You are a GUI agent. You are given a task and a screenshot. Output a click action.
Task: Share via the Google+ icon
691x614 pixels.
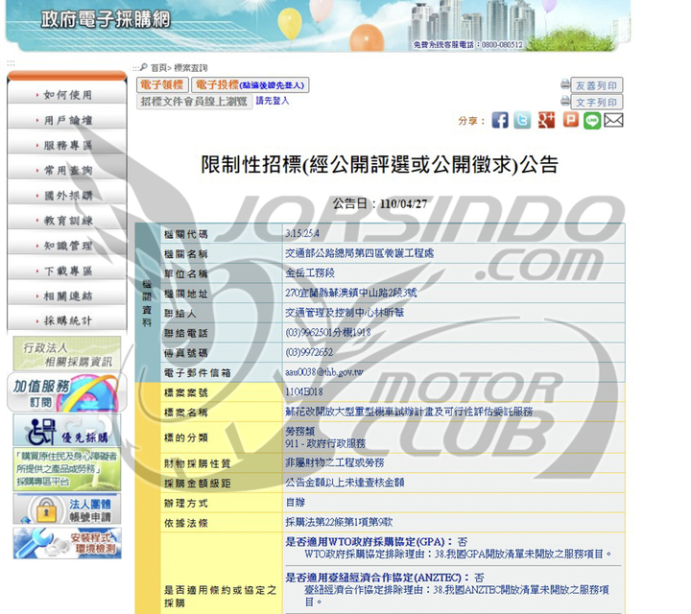pos(547,120)
